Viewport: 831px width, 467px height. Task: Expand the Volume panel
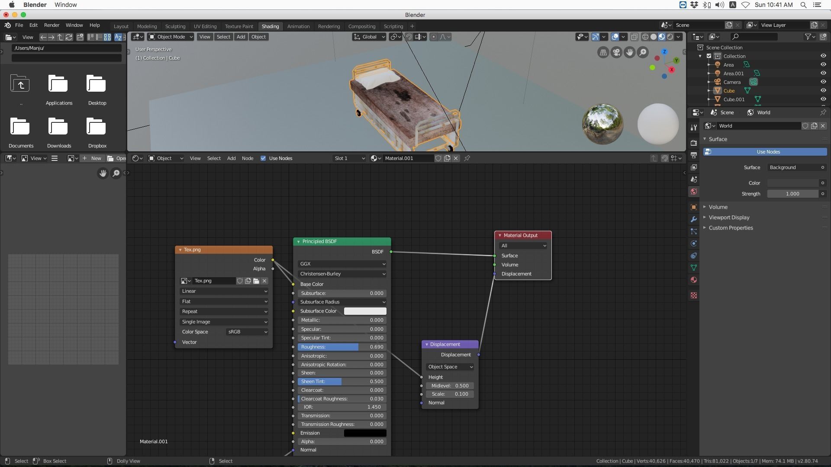pyautogui.click(x=718, y=207)
